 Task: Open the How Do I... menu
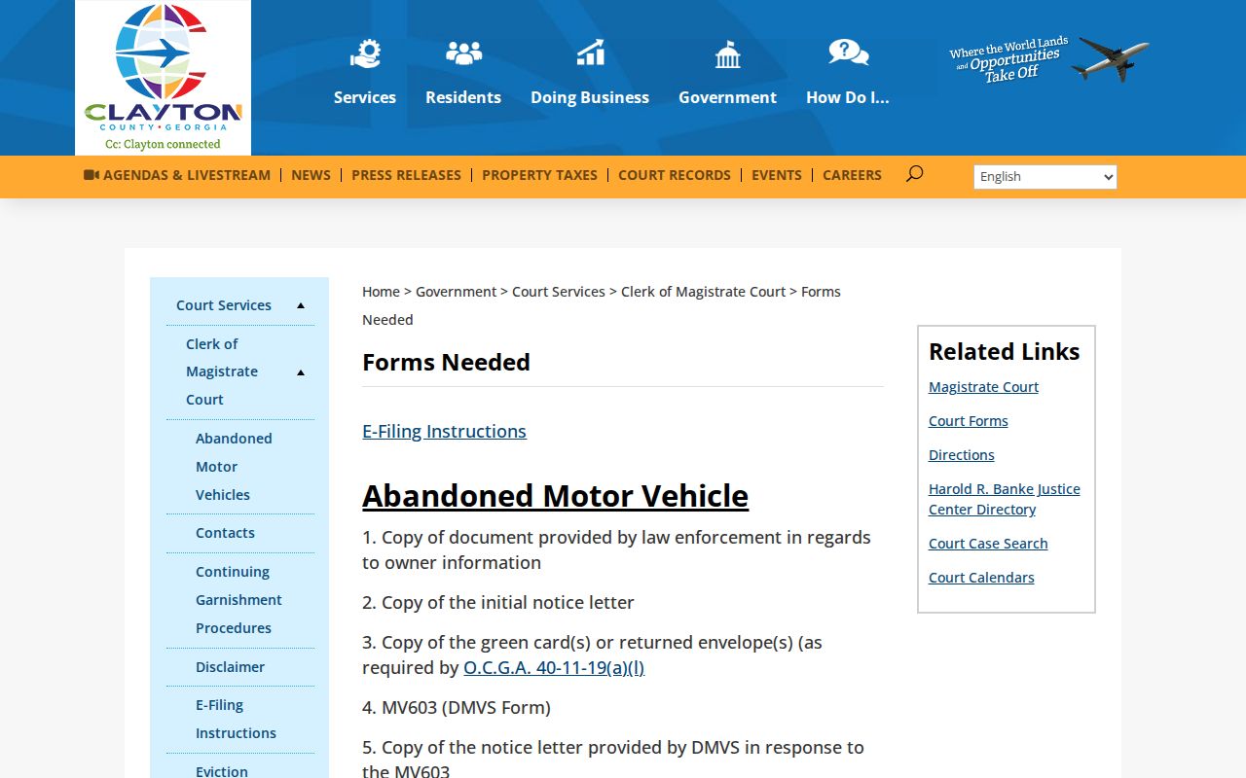pyautogui.click(x=848, y=97)
